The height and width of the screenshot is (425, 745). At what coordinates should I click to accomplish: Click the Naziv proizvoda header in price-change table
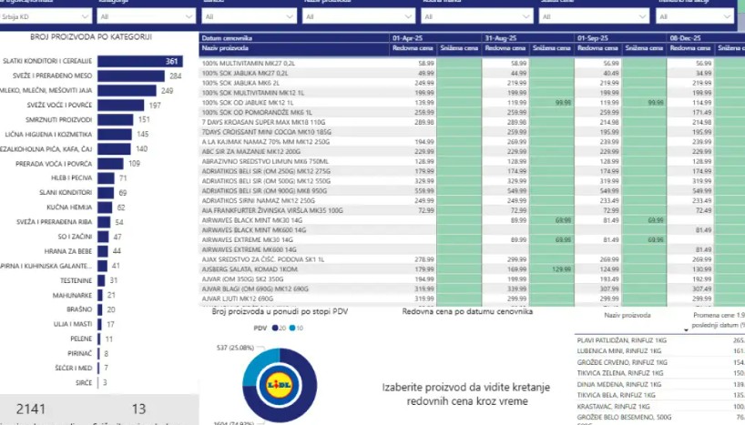pos(624,312)
